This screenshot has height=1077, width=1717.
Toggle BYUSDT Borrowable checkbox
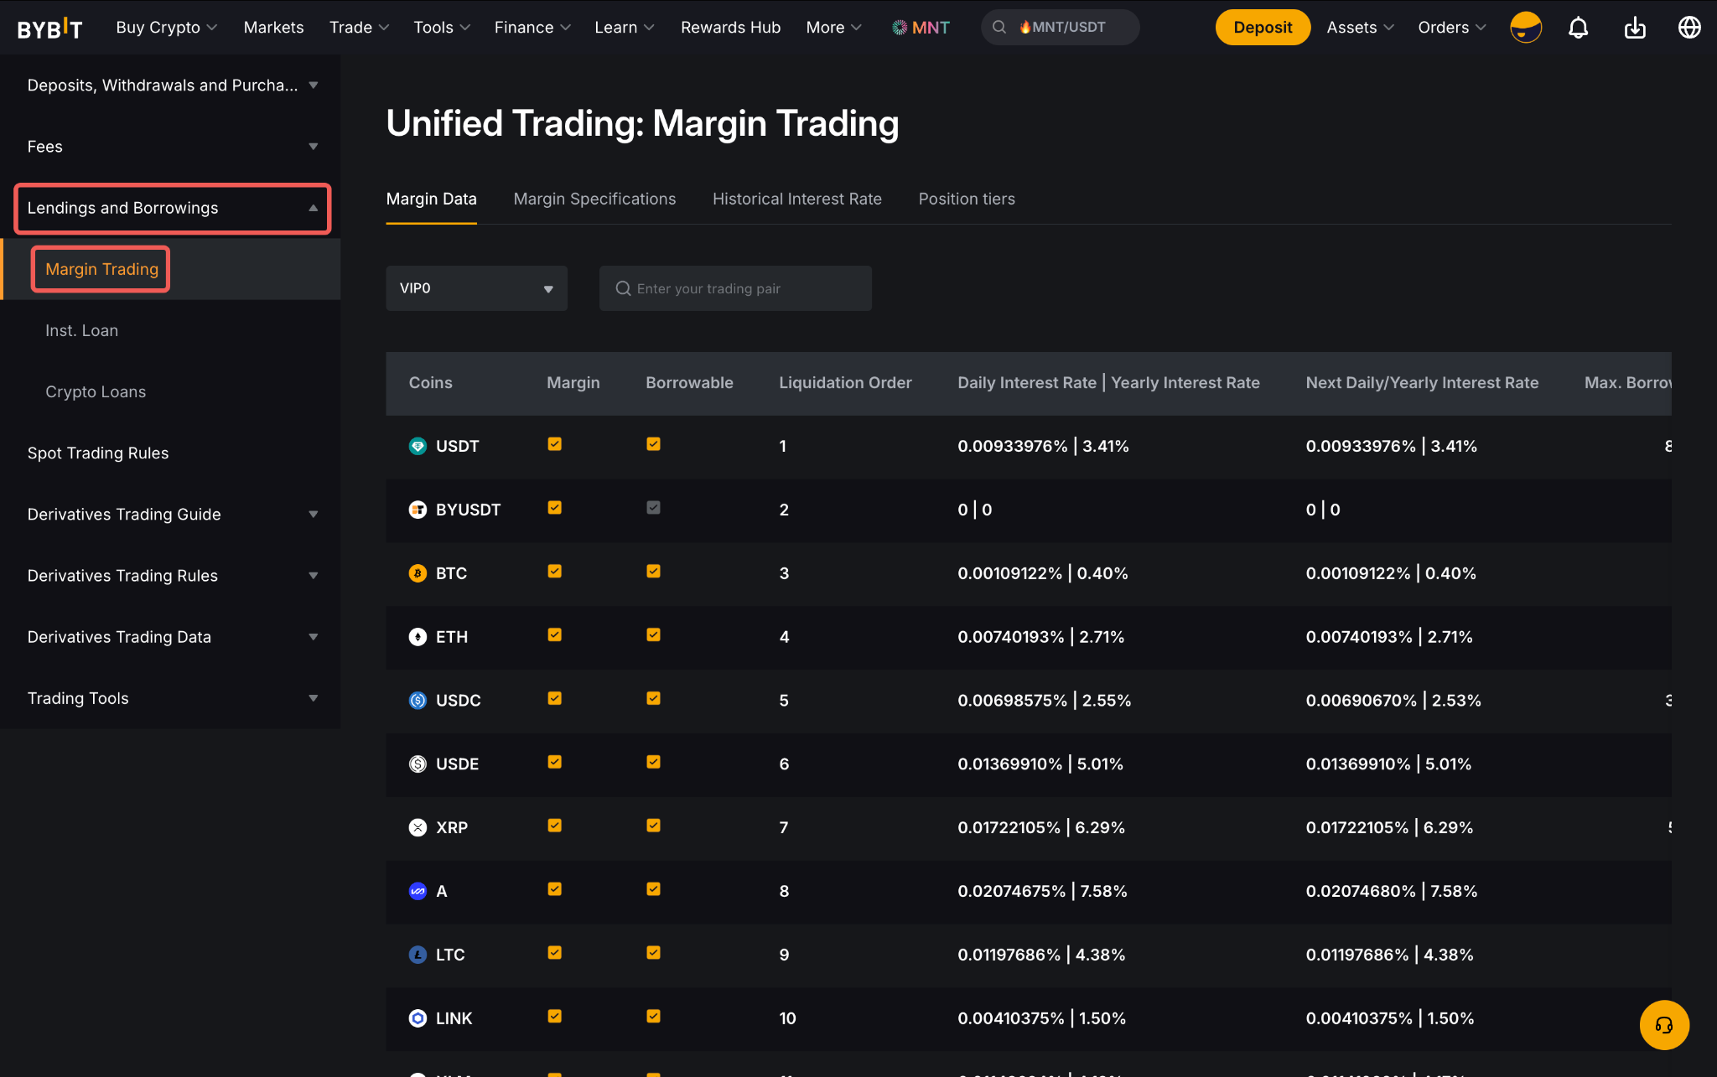(x=653, y=508)
